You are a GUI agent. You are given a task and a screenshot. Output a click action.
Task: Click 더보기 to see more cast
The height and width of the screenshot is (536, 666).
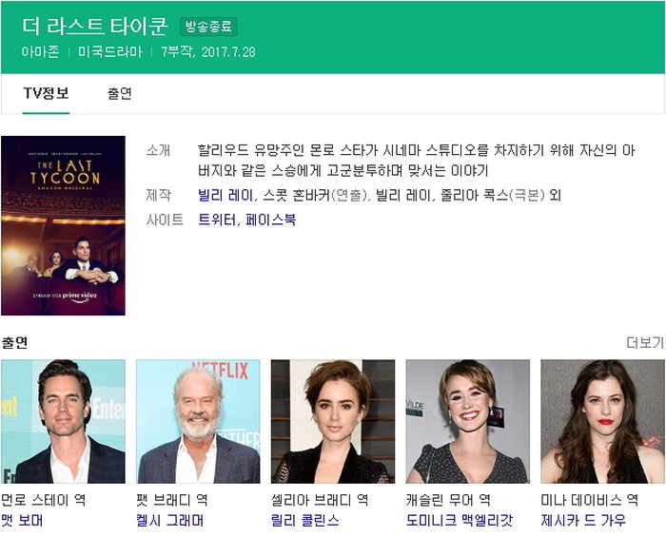(x=645, y=342)
